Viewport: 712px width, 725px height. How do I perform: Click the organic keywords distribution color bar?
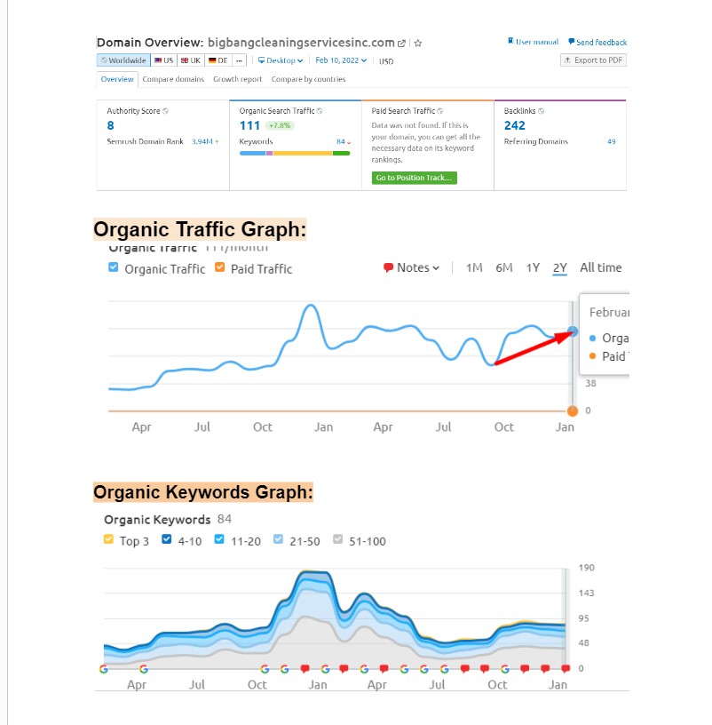[x=295, y=153]
